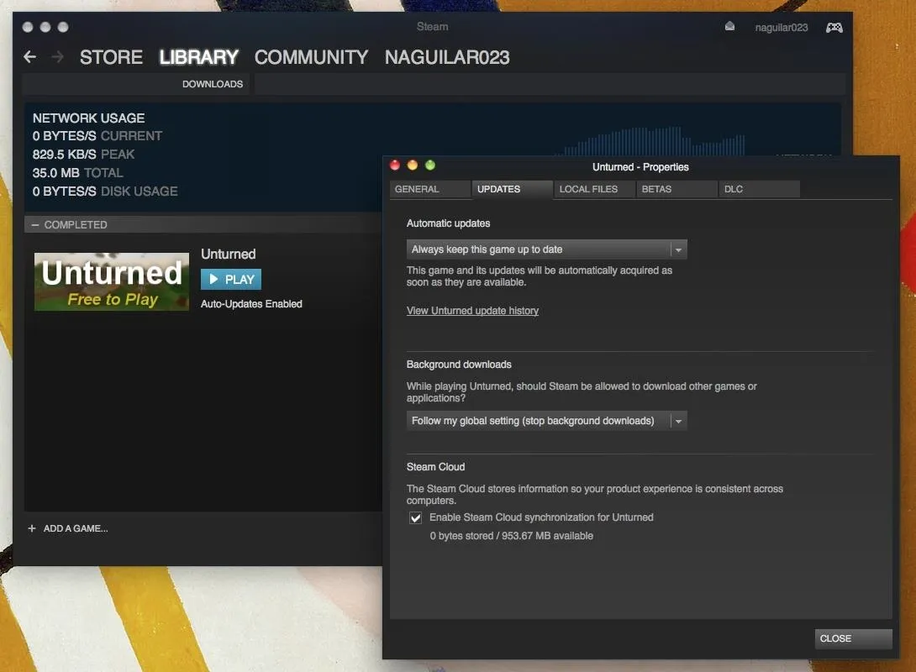
Task: Switch to the Local Files tab
Action: pyautogui.click(x=595, y=189)
